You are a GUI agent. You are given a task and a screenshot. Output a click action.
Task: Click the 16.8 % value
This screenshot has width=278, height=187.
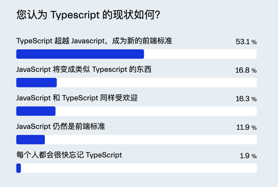pos(246,70)
